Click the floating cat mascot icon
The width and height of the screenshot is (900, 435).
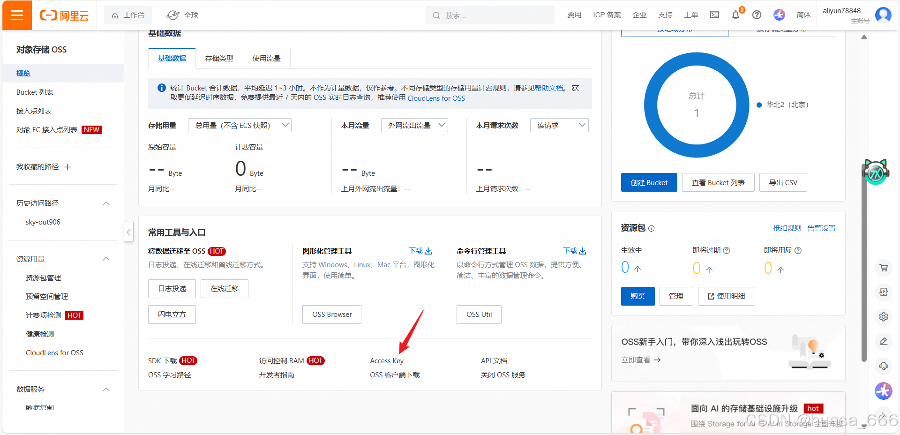(876, 172)
